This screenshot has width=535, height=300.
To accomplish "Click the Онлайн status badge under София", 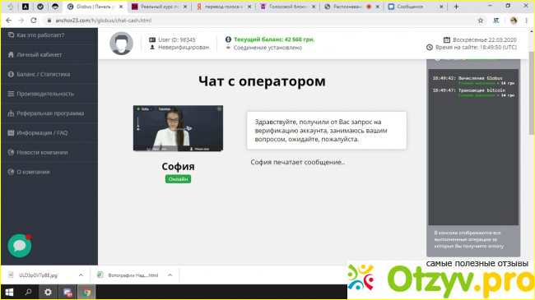I will click(178, 179).
